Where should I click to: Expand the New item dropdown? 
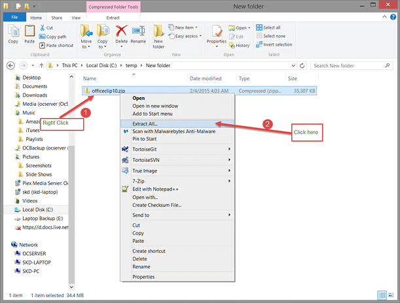tap(187, 28)
